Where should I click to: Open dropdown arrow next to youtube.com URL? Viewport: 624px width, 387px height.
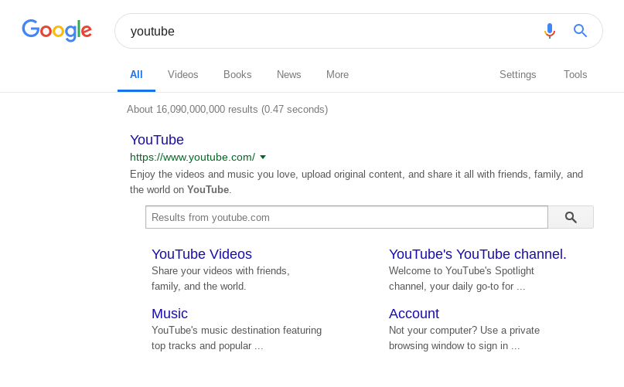(263, 157)
